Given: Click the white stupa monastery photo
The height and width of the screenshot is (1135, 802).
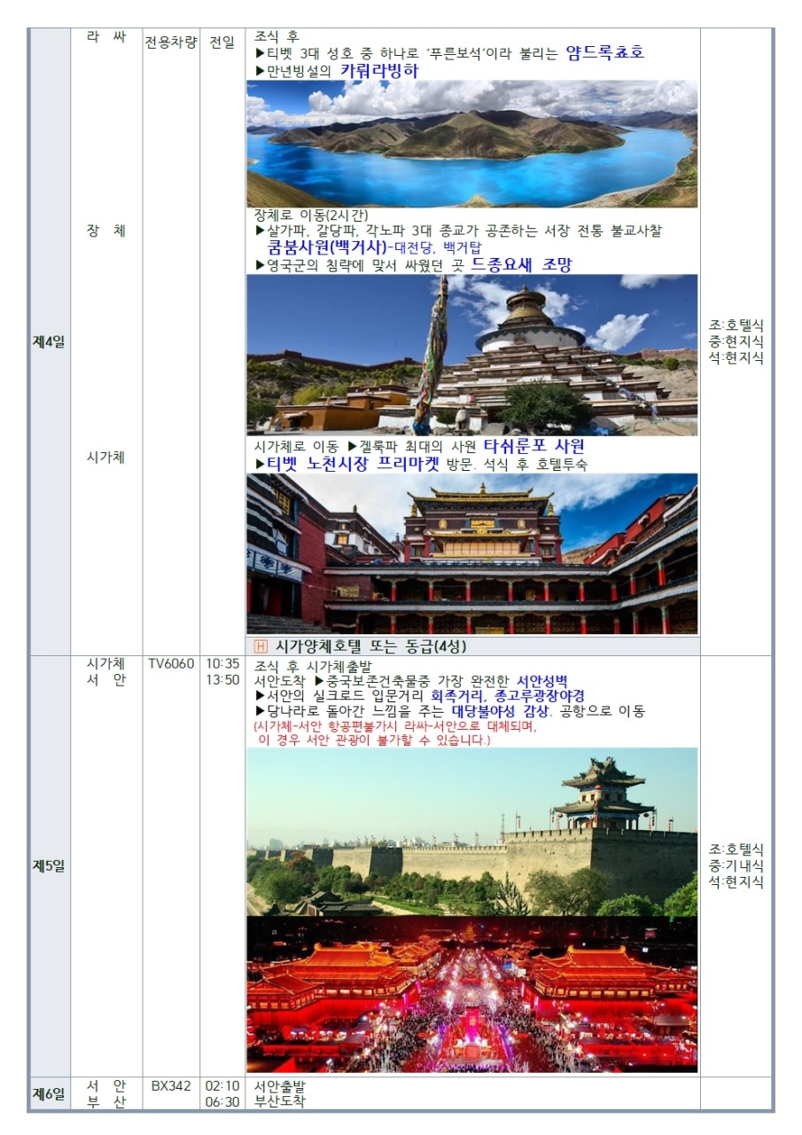Looking at the screenshot, I should tap(471, 355).
